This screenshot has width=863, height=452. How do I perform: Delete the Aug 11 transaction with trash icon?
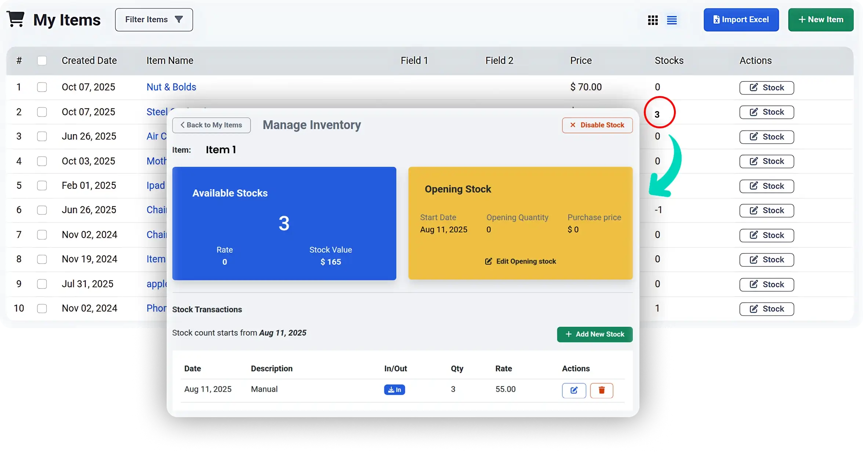point(601,390)
